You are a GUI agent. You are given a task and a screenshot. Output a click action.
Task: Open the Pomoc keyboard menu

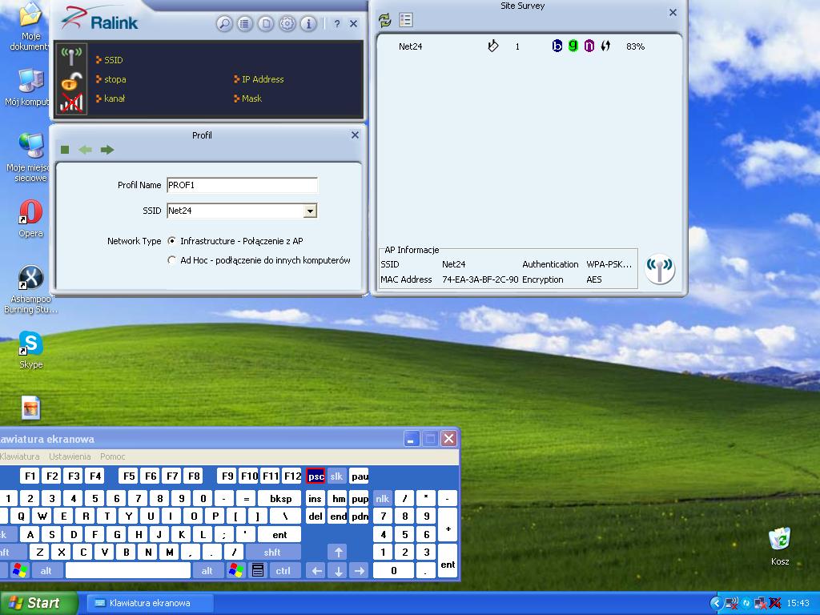(x=112, y=456)
